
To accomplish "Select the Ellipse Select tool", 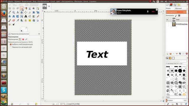I will pos(14,8).
